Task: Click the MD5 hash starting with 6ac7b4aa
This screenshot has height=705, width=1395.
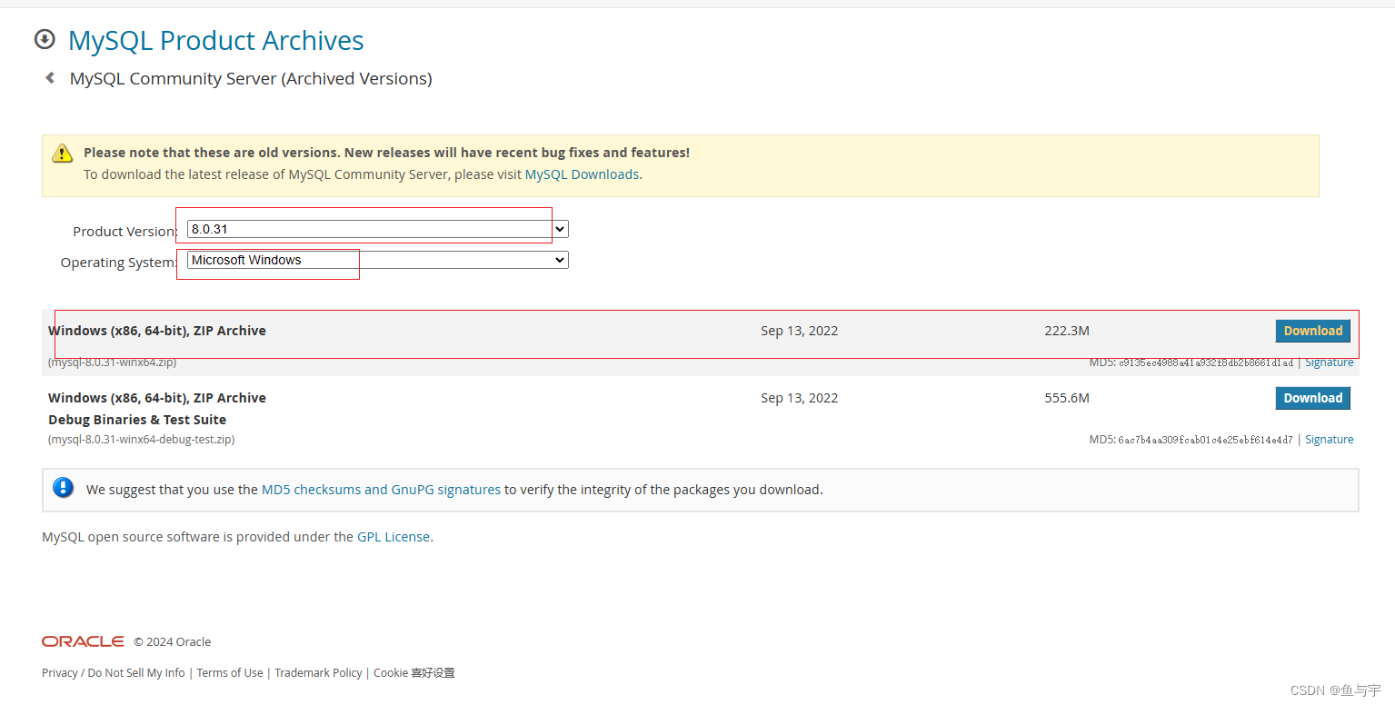Action: click(x=1205, y=440)
